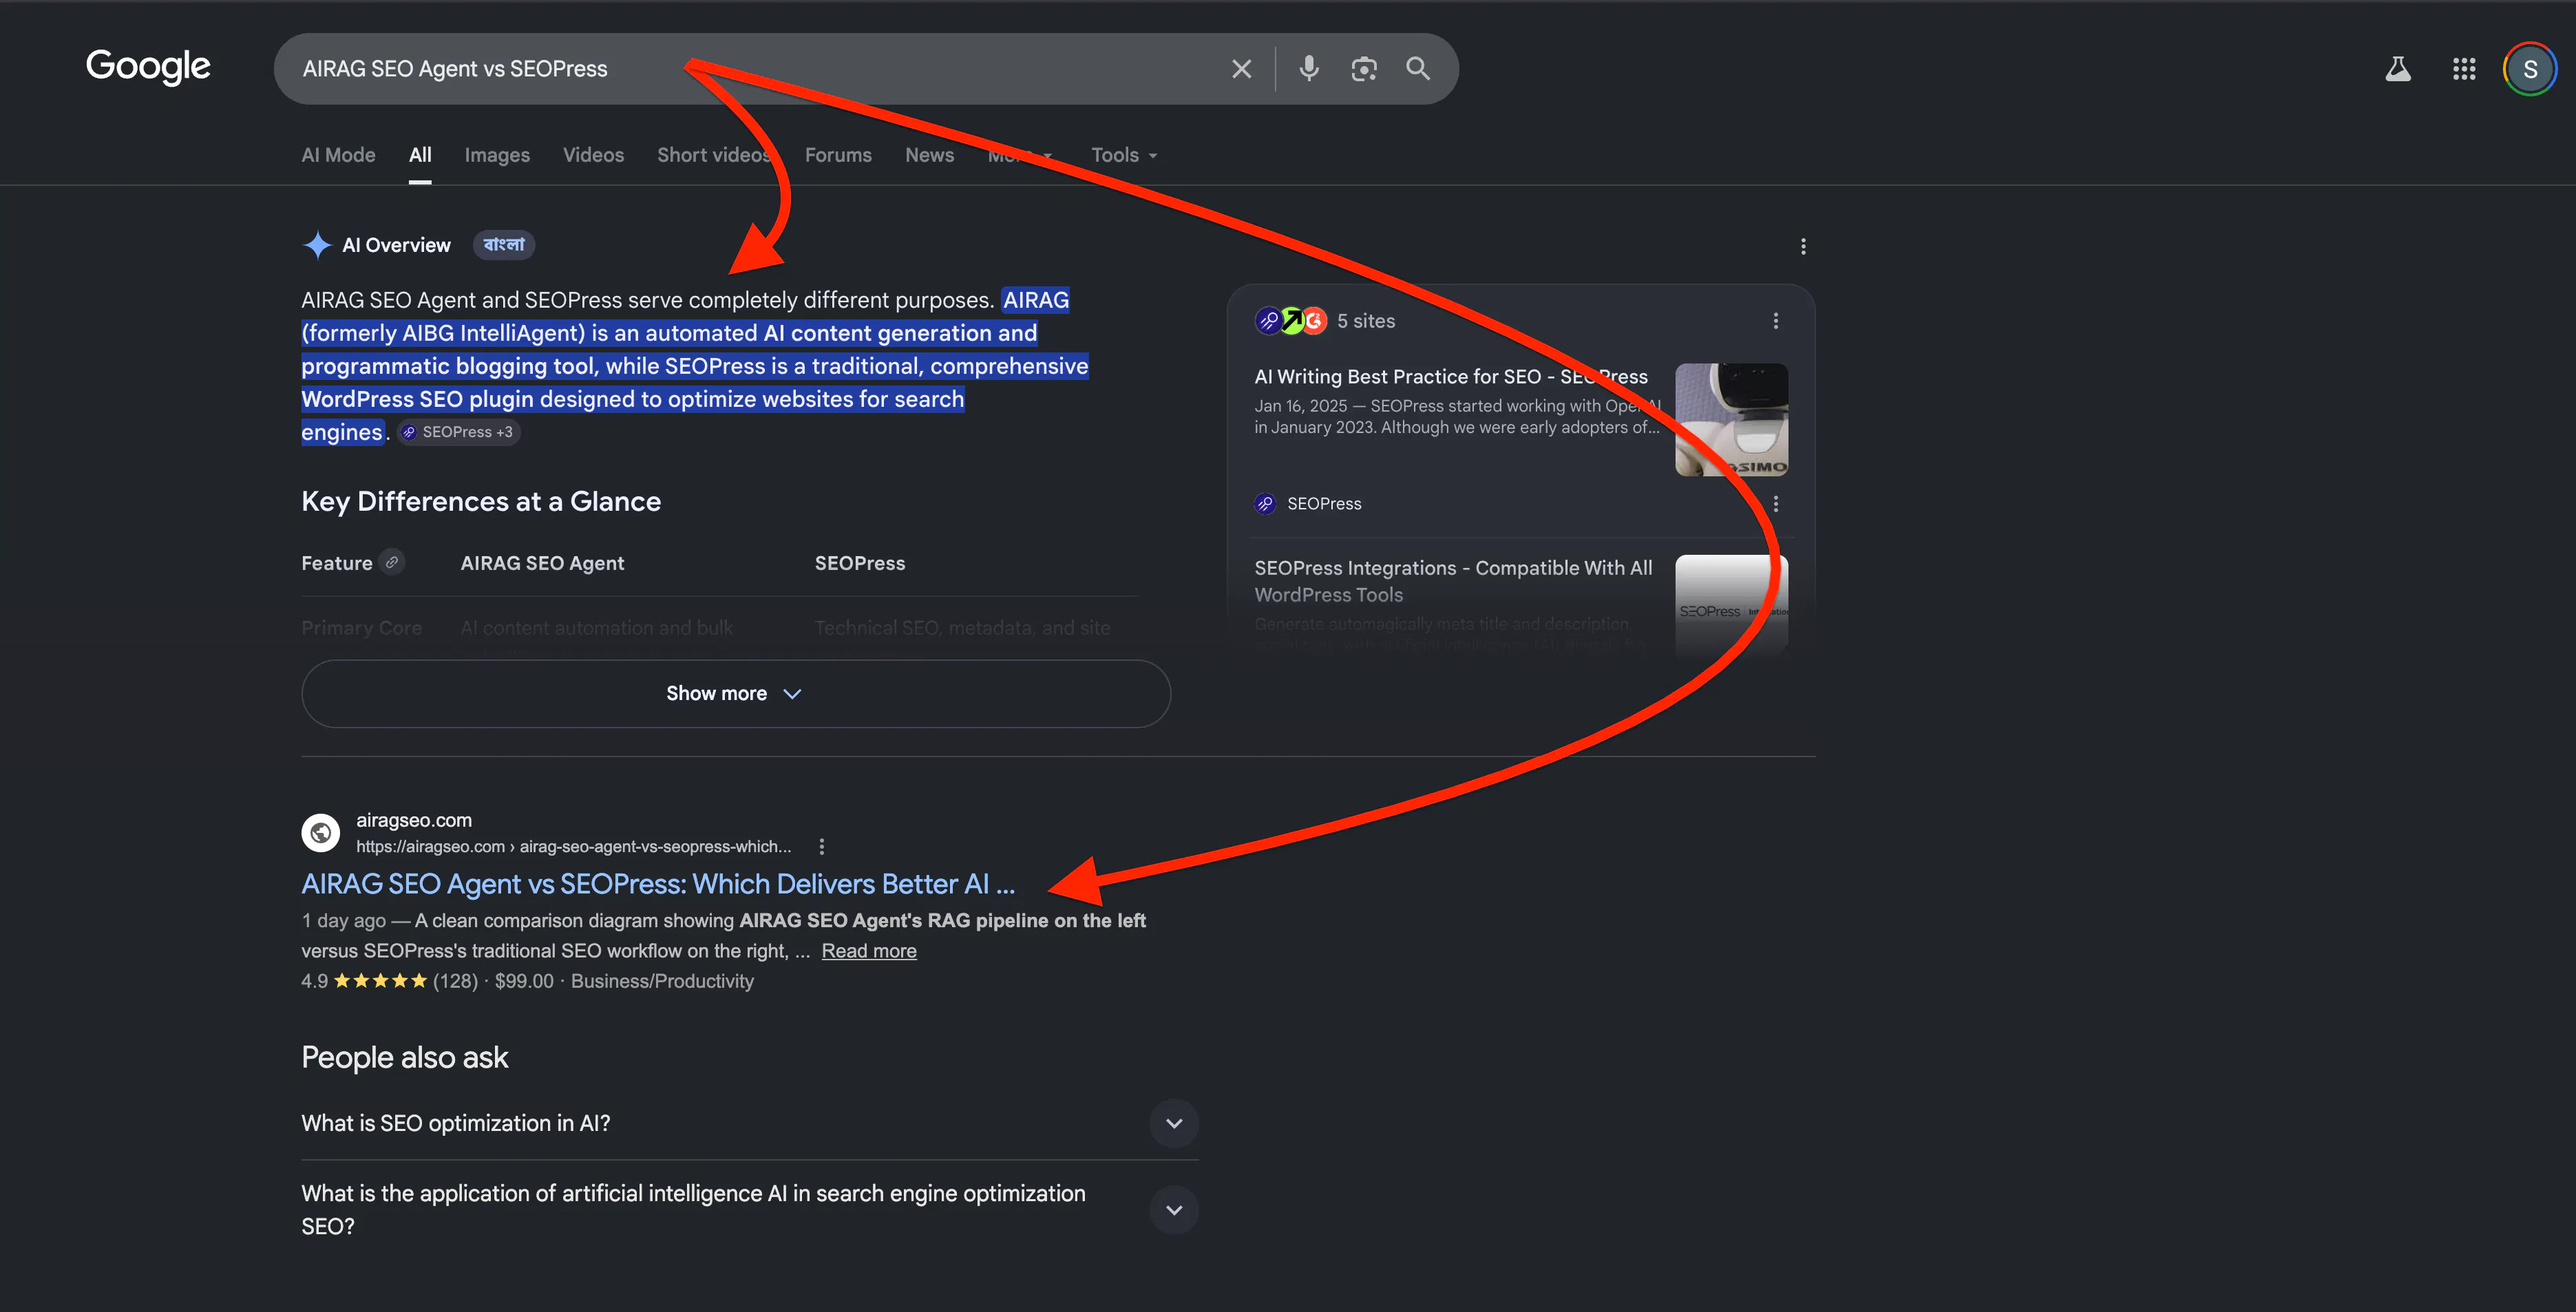Open the airagseo.com result three-dot menu
This screenshot has height=1312, width=2576.
point(822,847)
